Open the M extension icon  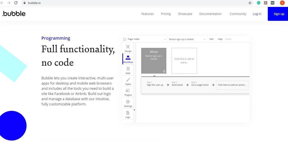(x=273, y=3)
